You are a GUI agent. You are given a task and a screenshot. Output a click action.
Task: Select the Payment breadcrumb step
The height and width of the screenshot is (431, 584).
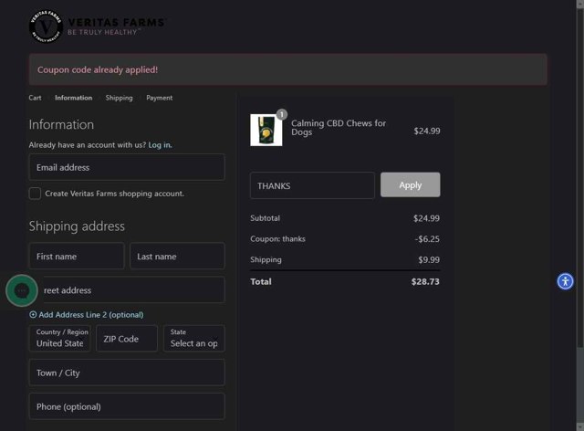[159, 98]
